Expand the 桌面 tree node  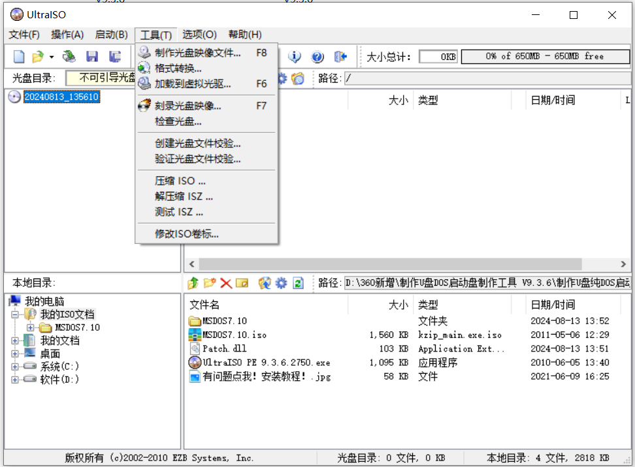15,354
